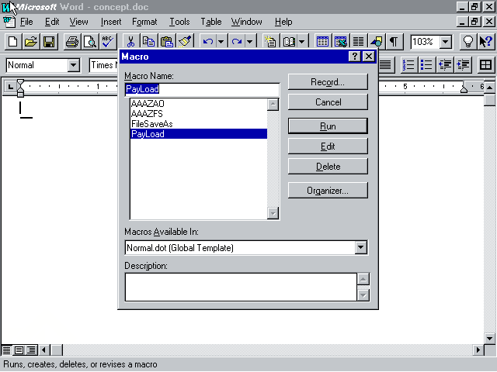The height and width of the screenshot is (372, 497).
Task: Open the Window menu
Action: click(247, 22)
